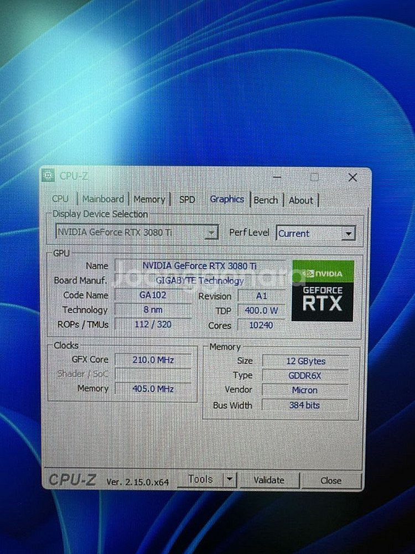Close the CPU-Z window with X
Screen dimensions: 415x554
tap(352, 177)
